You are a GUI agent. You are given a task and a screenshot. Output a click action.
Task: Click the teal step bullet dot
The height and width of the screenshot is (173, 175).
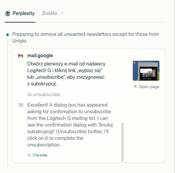coord(7,35)
